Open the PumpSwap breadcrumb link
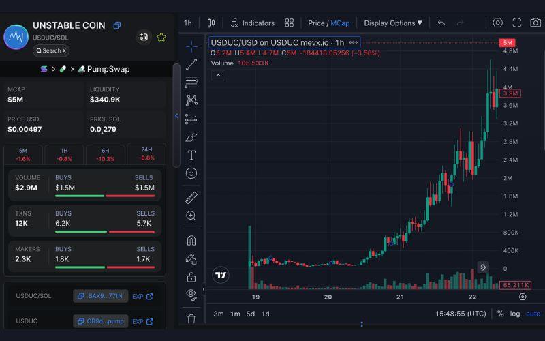 tap(104, 69)
